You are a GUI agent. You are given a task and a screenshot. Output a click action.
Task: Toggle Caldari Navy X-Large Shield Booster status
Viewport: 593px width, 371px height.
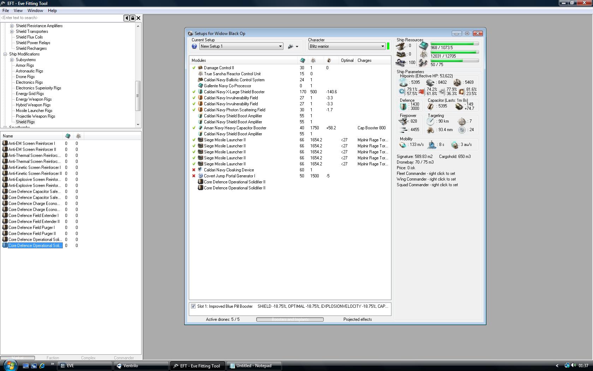(194, 92)
